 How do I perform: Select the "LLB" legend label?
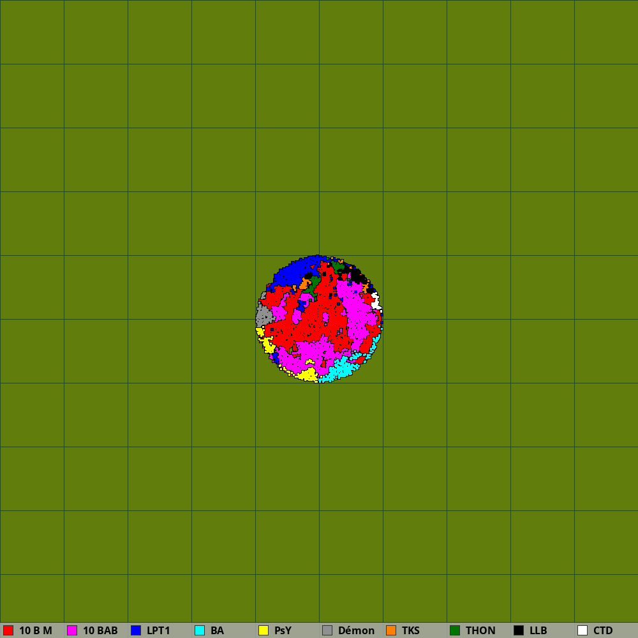click(538, 630)
